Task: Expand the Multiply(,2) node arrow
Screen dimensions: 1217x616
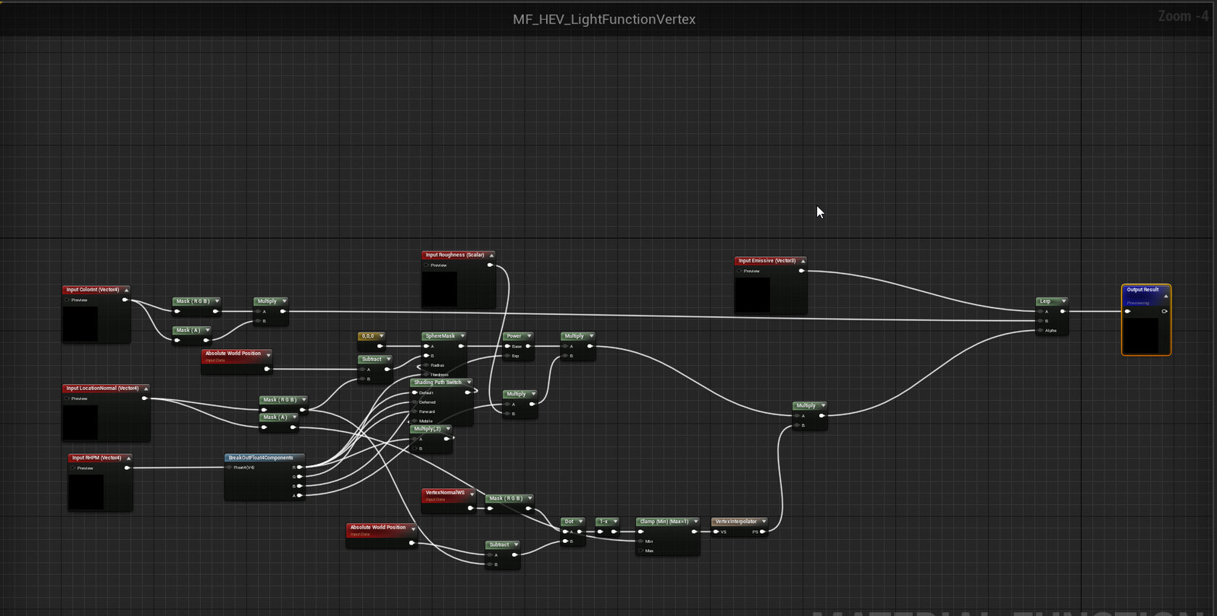Action: (448, 429)
